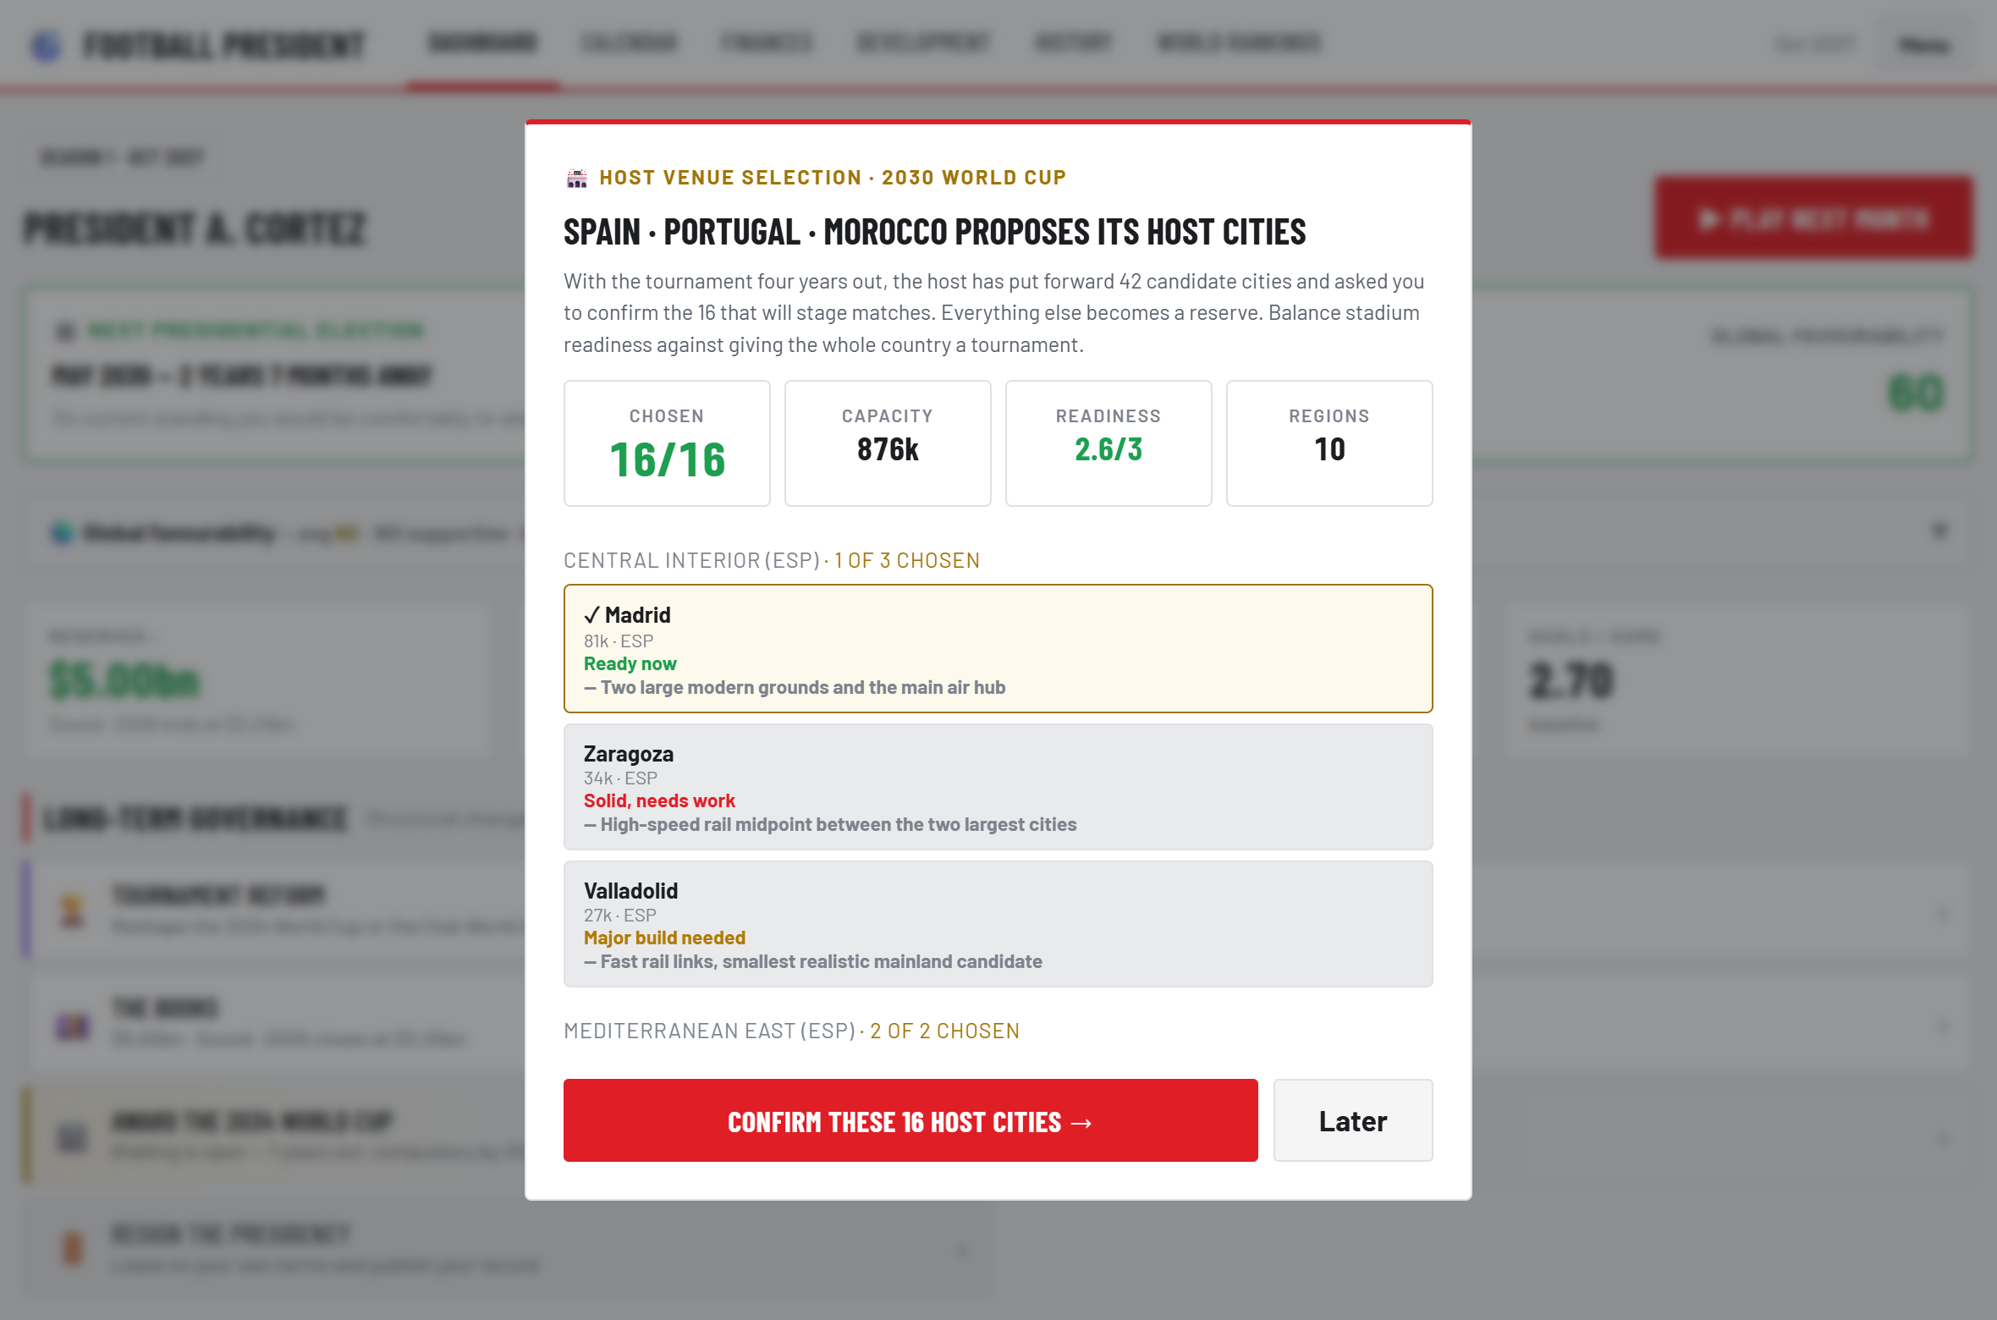Confirm these 16 host cities
Image resolution: width=1997 pixels, height=1320 pixels.
[910, 1120]
